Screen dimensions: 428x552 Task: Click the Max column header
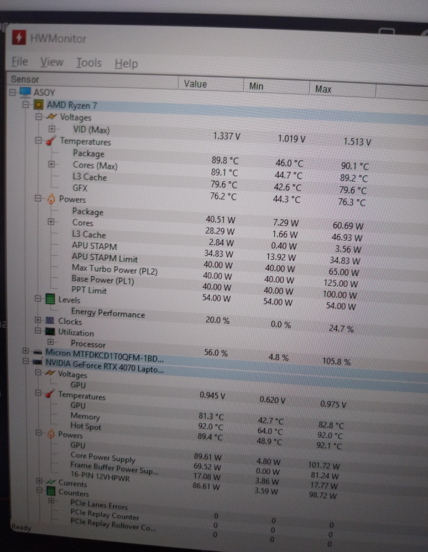pyautogui.click(x=342, y=90)
